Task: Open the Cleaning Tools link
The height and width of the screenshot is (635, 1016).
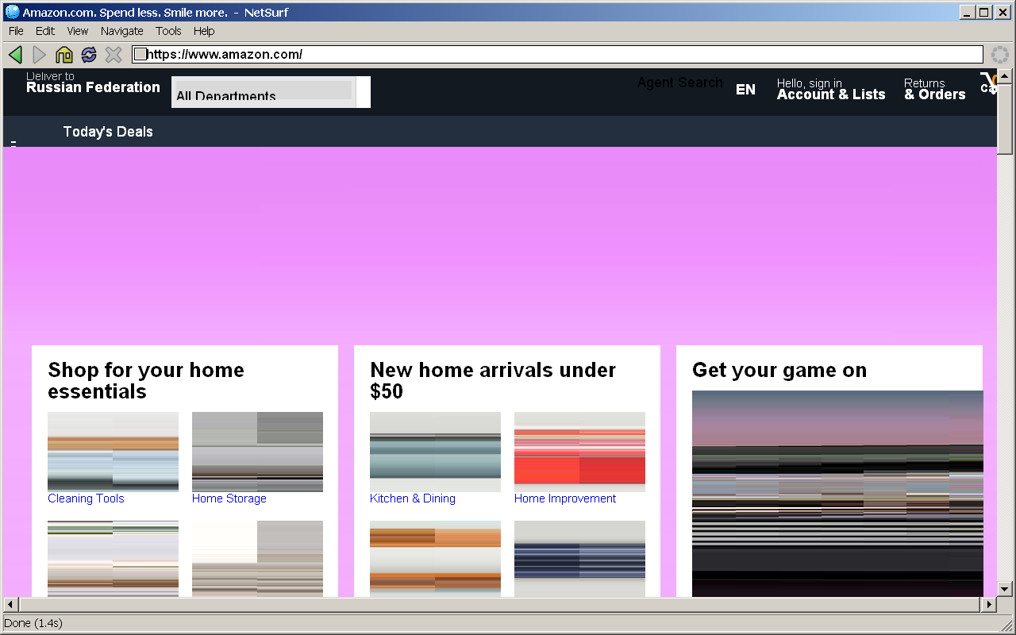Action: (86, 498)
